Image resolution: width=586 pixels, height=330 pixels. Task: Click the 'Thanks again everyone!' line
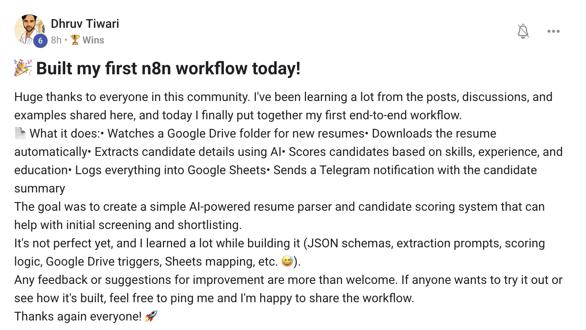click(78, 316)
